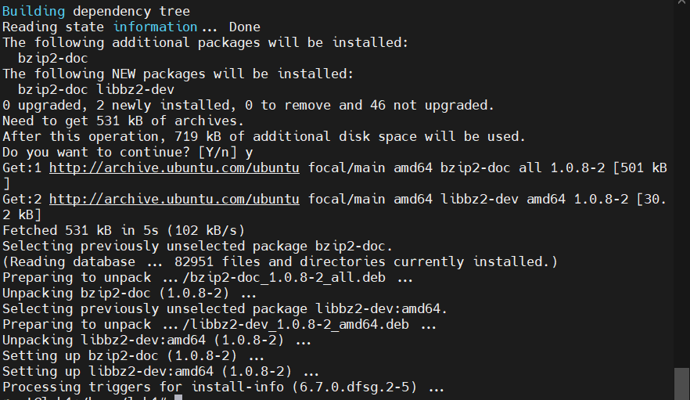Open the archive.ubuntu.com link on the Get:1 line
Screen dimensions: 690x400
tap(174, 168)
